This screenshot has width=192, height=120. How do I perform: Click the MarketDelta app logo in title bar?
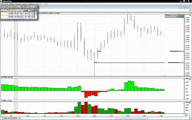pos(1,1)
